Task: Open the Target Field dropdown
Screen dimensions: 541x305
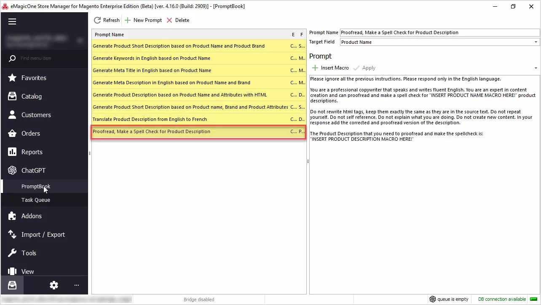Action: [x=536, y=42]
